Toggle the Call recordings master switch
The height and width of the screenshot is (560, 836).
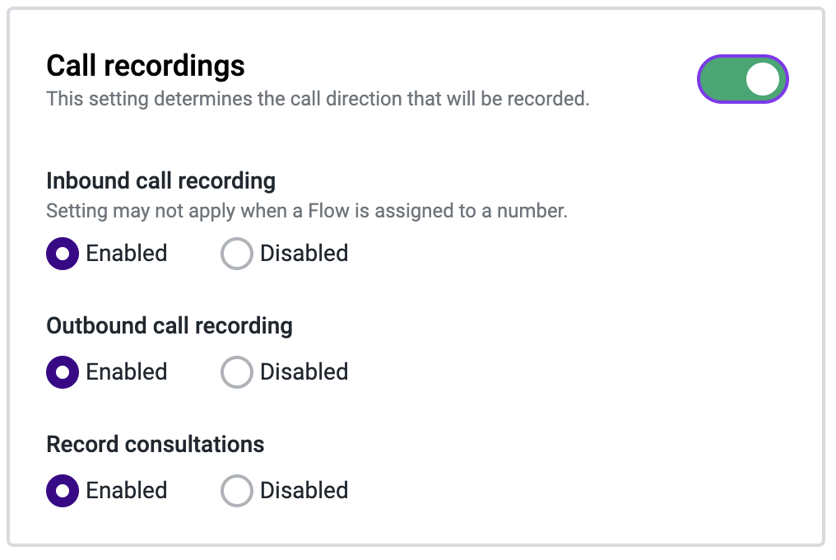pyautogui.click(x=742, y=79)
